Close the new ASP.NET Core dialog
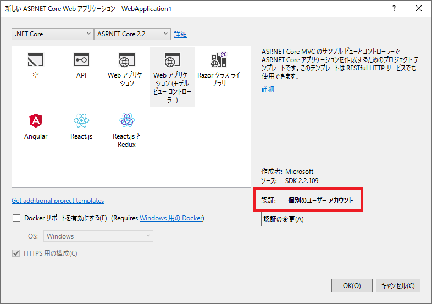This screenshot has height=304, width=432. point(418,9)
